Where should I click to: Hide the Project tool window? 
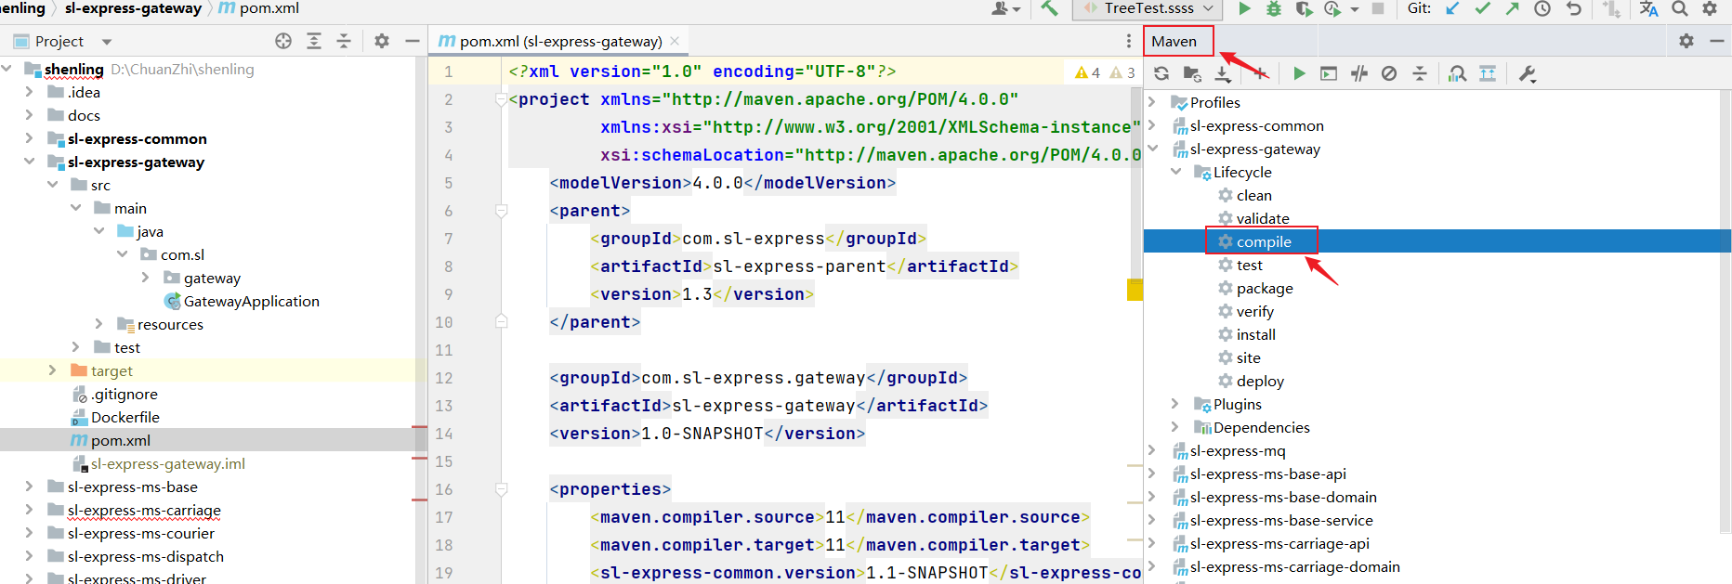click(413, 41)
